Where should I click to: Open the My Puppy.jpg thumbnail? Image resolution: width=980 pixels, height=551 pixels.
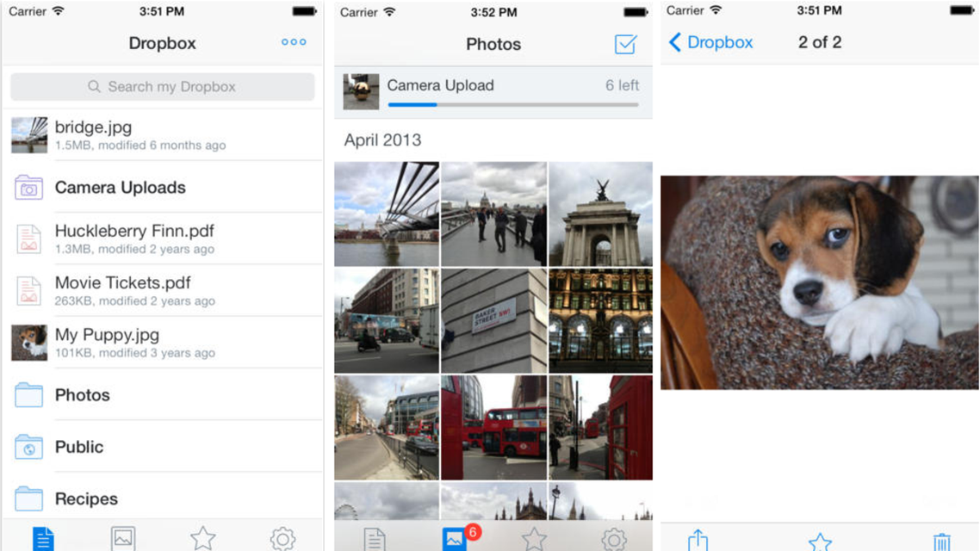coord(29,343)
